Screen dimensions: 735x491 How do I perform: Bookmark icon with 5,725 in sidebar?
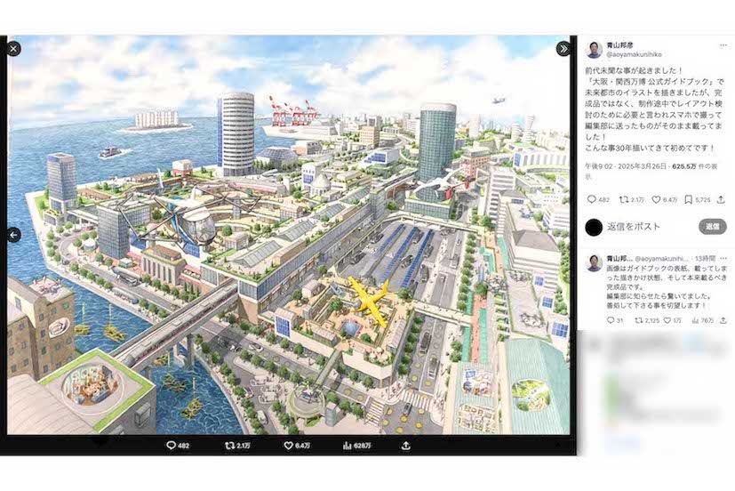698,200
